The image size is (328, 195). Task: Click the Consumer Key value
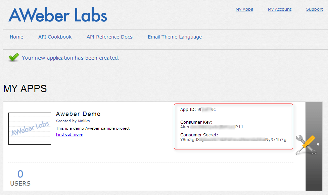(x=212, y=127)
